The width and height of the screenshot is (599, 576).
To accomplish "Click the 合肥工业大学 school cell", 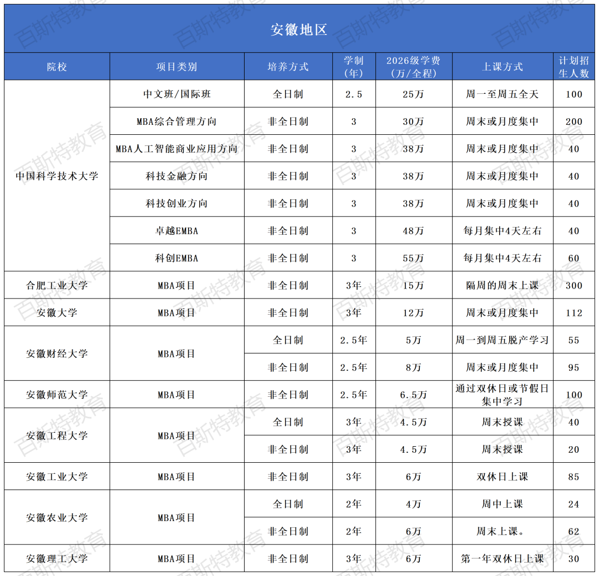I will (x=57, y=285).
